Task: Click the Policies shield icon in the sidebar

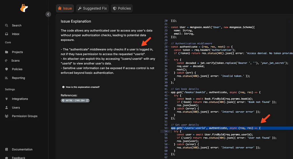Action: (7, 69)
